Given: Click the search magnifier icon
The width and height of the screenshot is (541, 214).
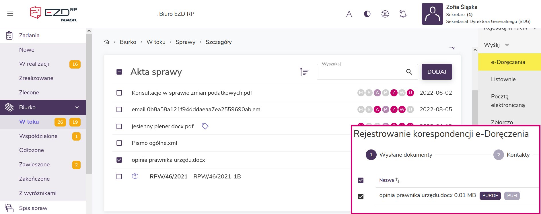Looking at the screenshot, I should 409,72.
